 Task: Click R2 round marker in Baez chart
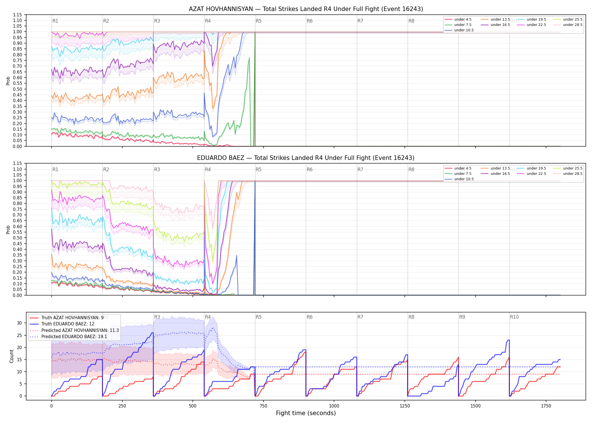(x=106, y=169)
